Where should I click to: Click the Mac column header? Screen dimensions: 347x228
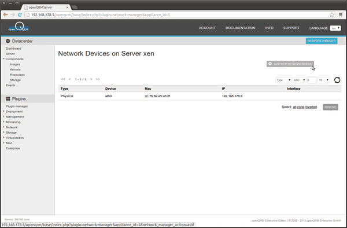click(148, 89)
